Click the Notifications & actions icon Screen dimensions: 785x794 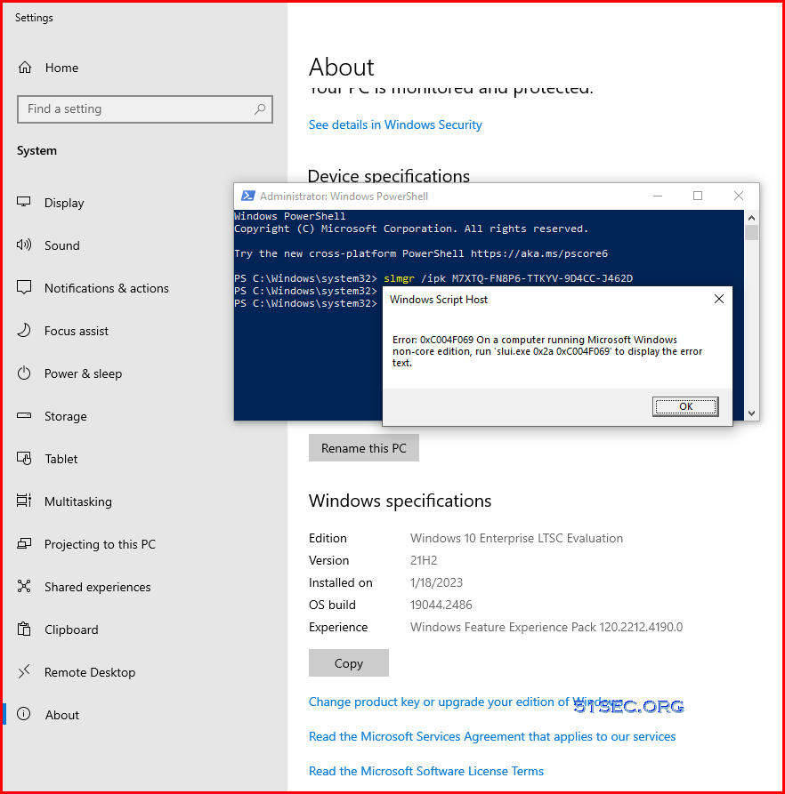(x=24, y=287)
